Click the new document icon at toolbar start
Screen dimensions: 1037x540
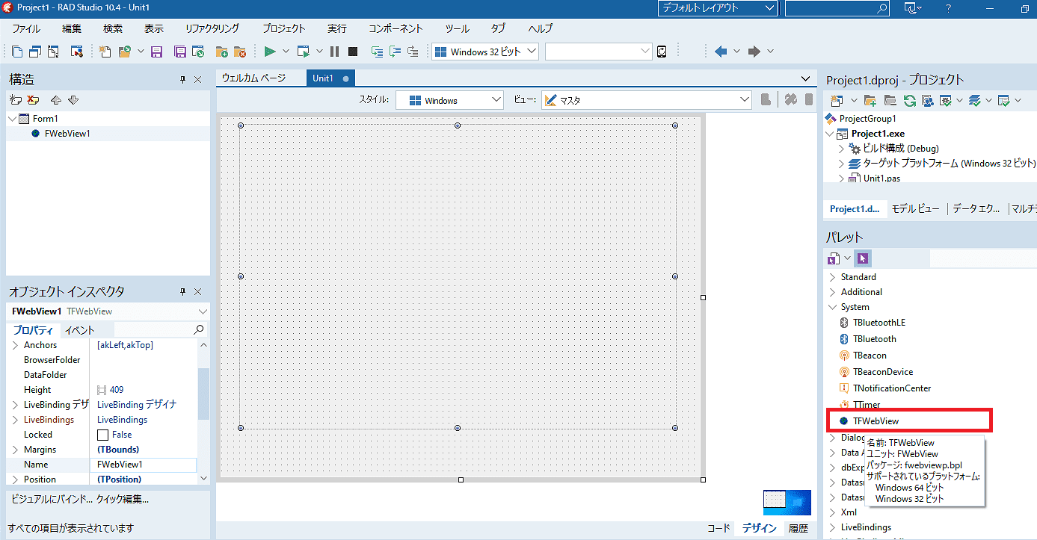[x=17, y=52]
